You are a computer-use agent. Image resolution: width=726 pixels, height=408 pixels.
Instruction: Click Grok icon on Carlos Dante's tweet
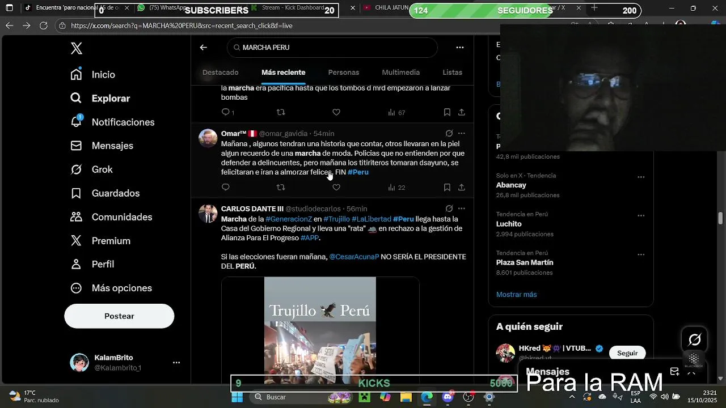[449, 209]
